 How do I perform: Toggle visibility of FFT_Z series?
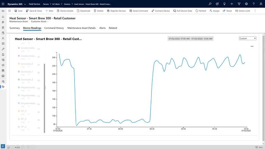click(x=39, y=120)
